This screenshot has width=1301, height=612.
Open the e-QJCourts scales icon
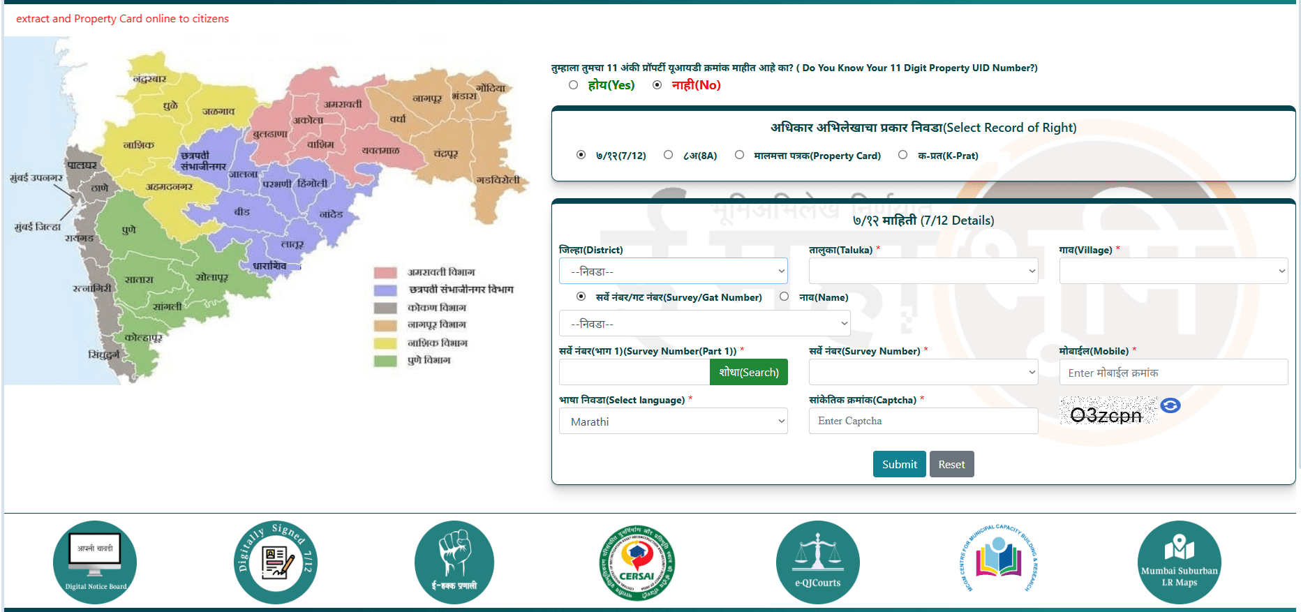pos(817,562)
